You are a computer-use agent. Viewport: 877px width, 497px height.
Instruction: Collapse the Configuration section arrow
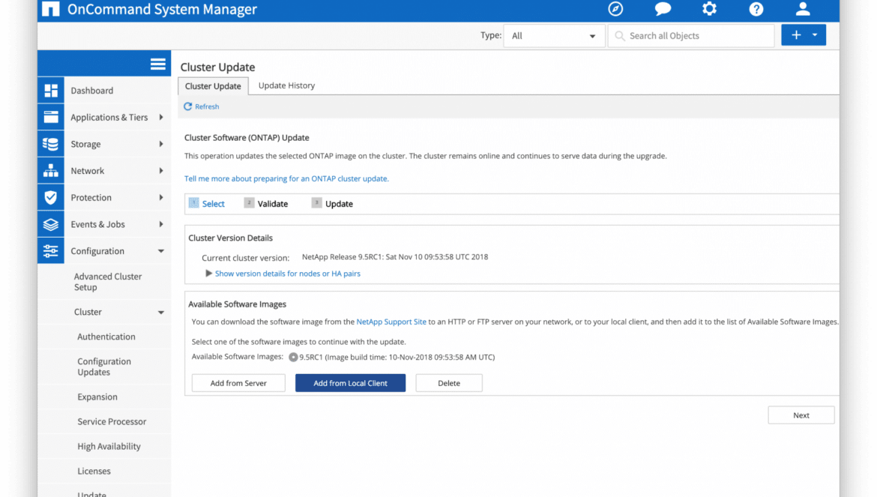(x=161, y=251)
